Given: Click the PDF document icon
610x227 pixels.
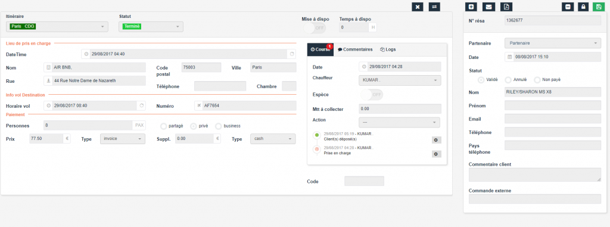Looking at the screenshot, I should 506,7.
